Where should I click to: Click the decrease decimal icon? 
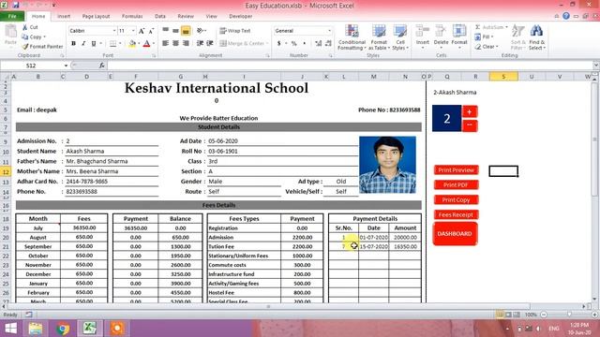pos(328,44)
